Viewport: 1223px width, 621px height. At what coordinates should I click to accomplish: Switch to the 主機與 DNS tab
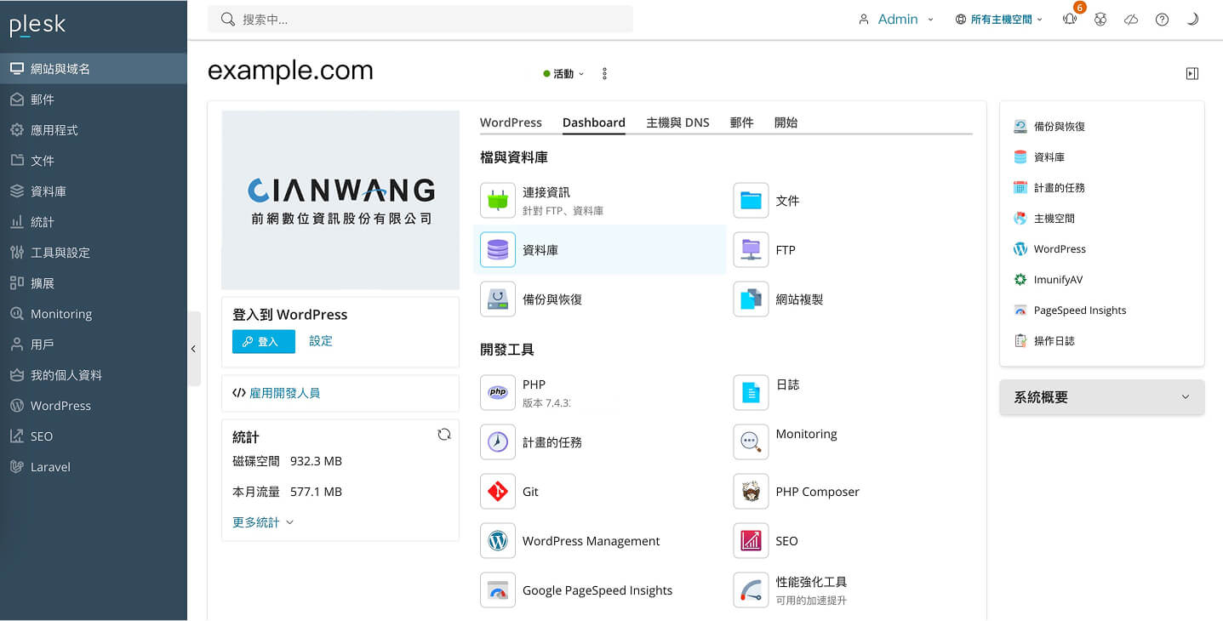[x=677, y=122]
